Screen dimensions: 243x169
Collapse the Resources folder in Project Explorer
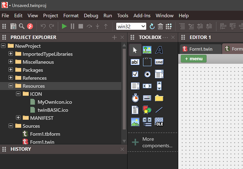[11, 86]
